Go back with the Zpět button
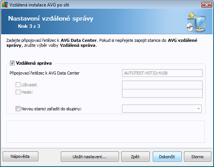Viewport: 214px width, 167px height. 135,157
